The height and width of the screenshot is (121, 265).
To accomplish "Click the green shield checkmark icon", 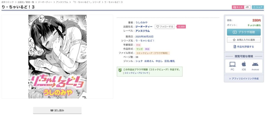I will point(120,70).
